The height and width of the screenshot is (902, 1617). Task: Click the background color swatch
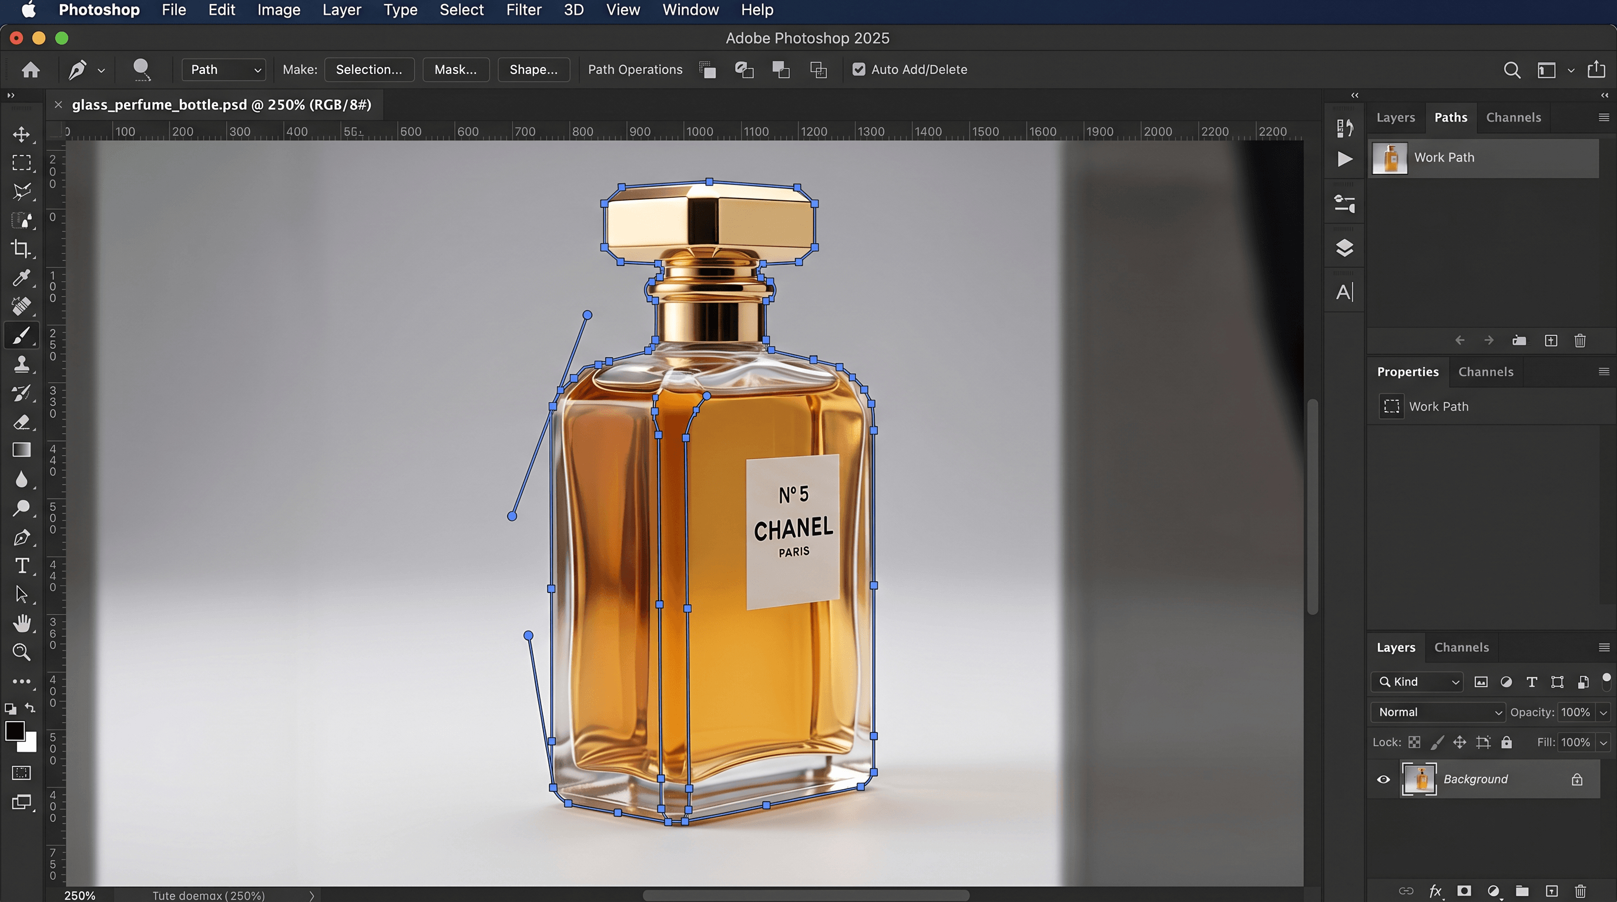pyautogui.click(x=30, y=745)
